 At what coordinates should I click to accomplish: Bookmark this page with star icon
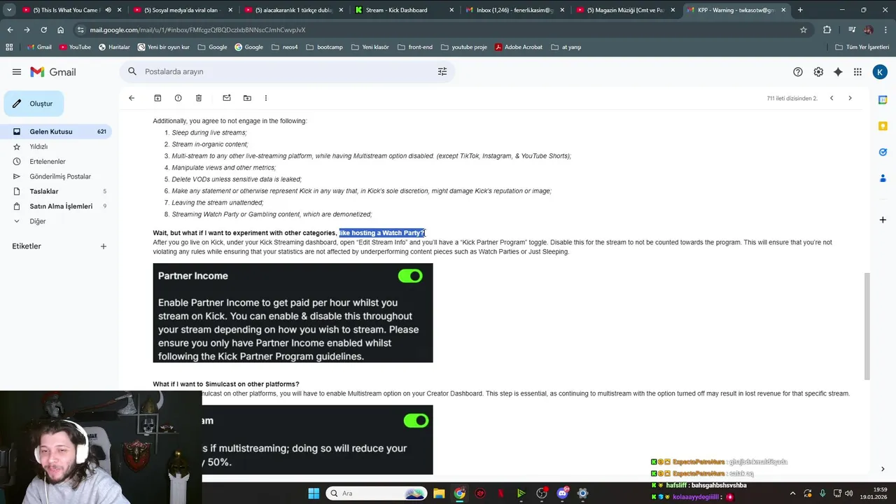point(804,30)
